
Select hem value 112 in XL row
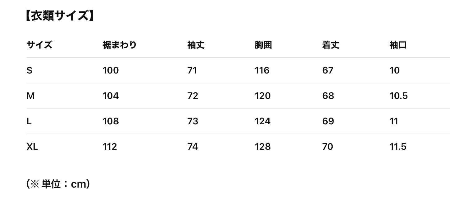pyautogui.click(x=110, y=147)
